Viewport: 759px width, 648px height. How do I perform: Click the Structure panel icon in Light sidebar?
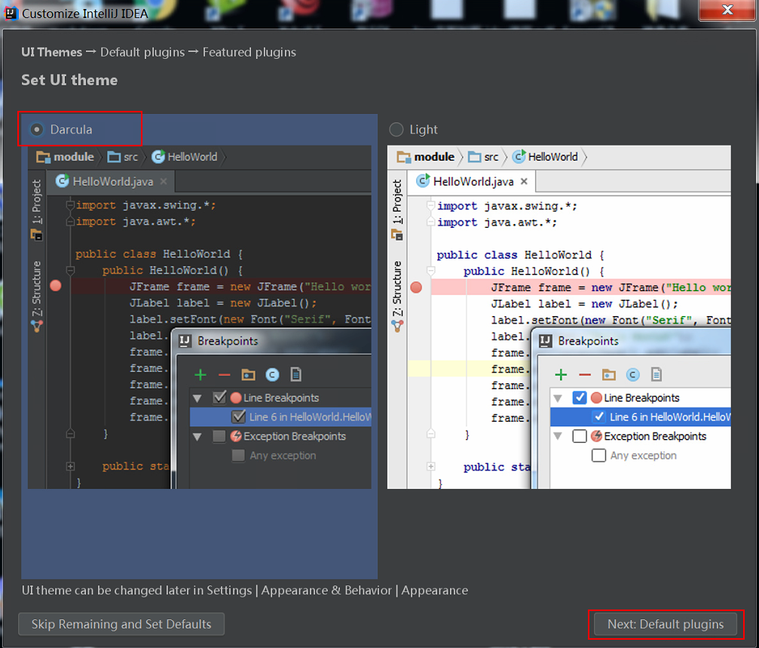[x=397, y=327]
